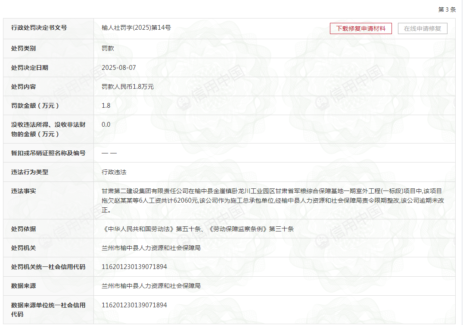Click the 处罚依据 label
The image size is (463, 325).
coord(23,229)
